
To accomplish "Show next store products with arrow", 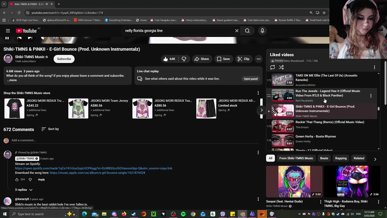I will point(262,110).
